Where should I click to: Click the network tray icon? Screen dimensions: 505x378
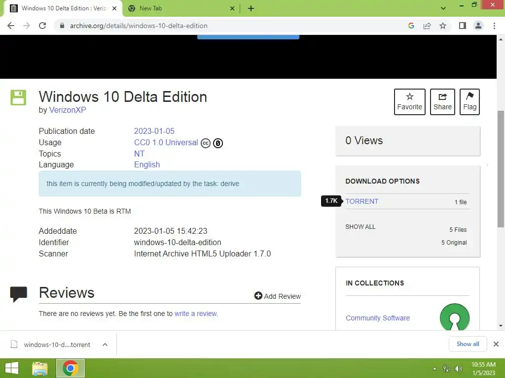[x=447, y=369]
